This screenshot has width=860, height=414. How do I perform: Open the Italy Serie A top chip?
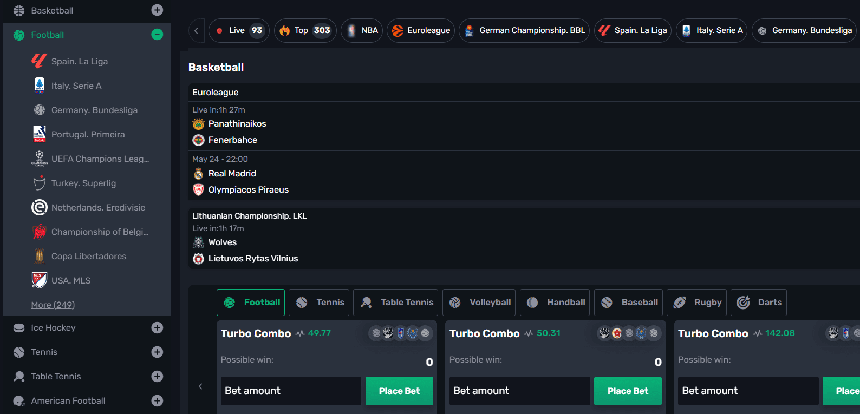(x=712, y=30)
